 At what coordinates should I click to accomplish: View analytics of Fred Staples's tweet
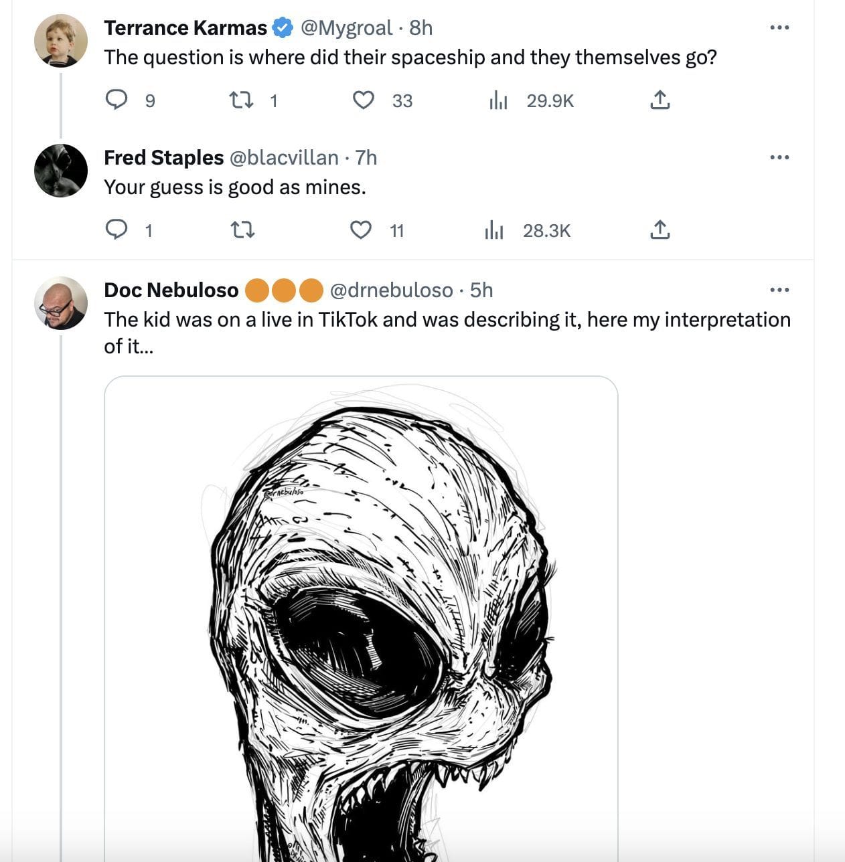point(494,230)
